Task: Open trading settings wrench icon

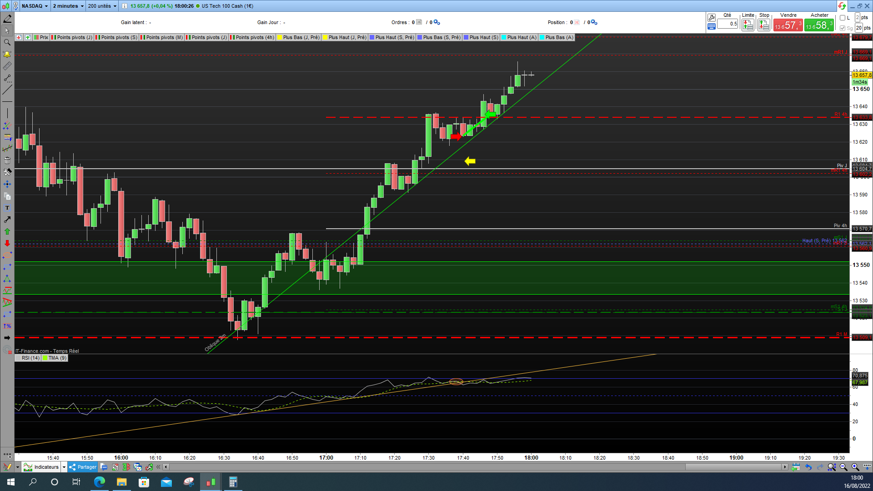Action: tap(712, 17)
